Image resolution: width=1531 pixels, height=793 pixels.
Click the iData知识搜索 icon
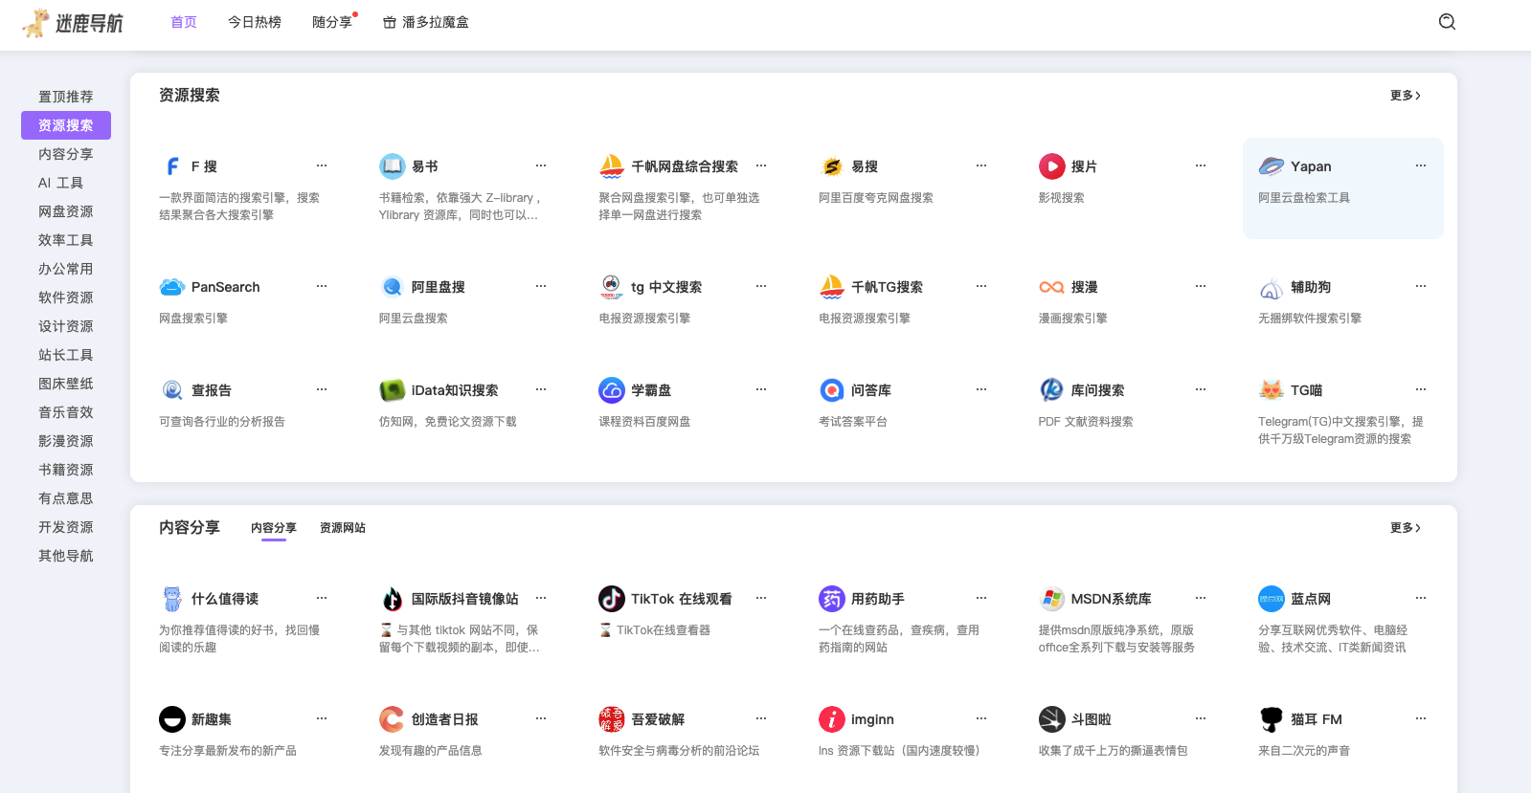(x=393, y=390)
